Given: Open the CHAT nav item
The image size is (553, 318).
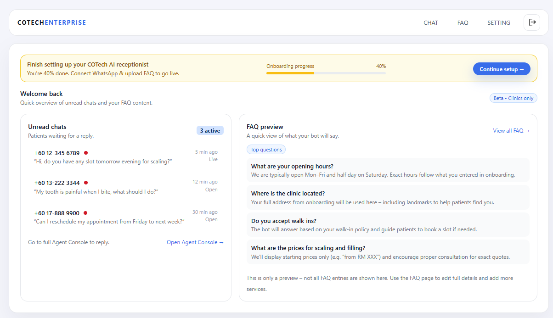Looking at the screenshot, I should 431,22.
